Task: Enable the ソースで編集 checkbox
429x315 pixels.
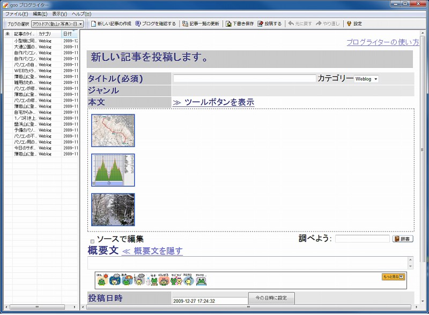Action: [92, 241]
